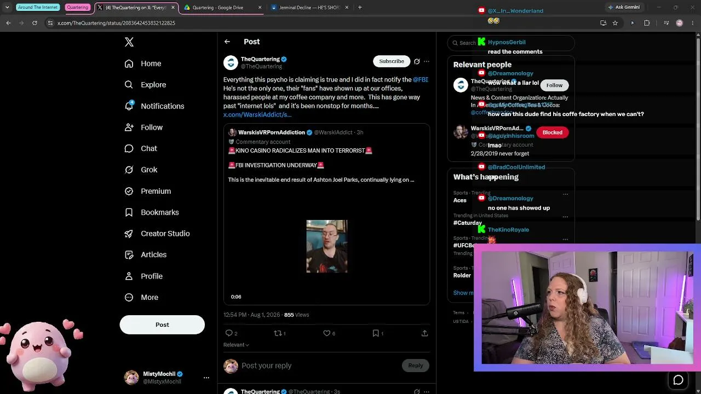Screen dimensions: 701x394
Task: Open the Explore page
Action: point(145,85)
